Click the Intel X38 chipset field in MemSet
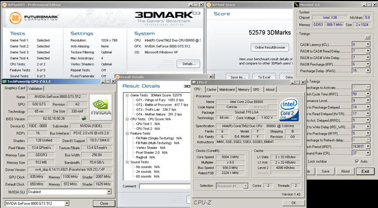The height and width of the screenshot is (208, 378). pyautogui.click(x=330, y=17)
